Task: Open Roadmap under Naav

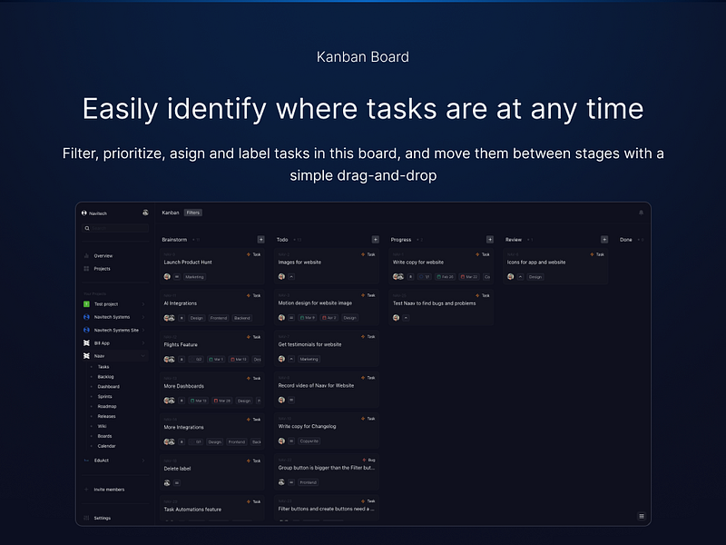Action: pos(107,406)
